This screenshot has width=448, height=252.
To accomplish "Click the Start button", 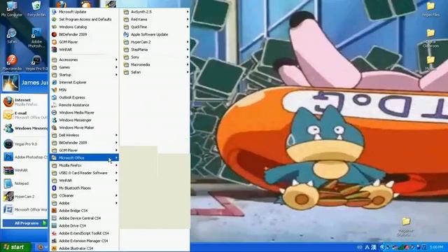I will [15, 247].
